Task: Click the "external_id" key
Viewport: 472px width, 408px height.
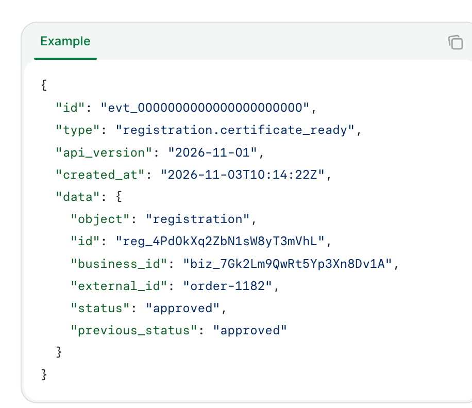Action: [x=119, y=286]
